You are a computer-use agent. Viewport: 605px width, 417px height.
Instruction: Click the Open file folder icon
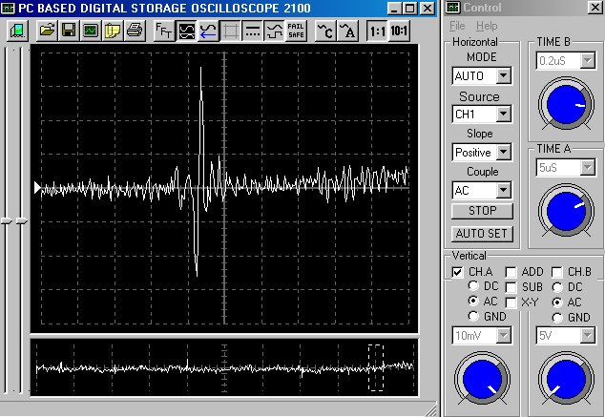point(47,30)
